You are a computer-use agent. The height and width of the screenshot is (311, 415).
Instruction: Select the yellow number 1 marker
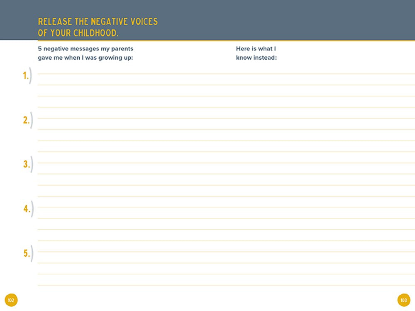(26, 75)
